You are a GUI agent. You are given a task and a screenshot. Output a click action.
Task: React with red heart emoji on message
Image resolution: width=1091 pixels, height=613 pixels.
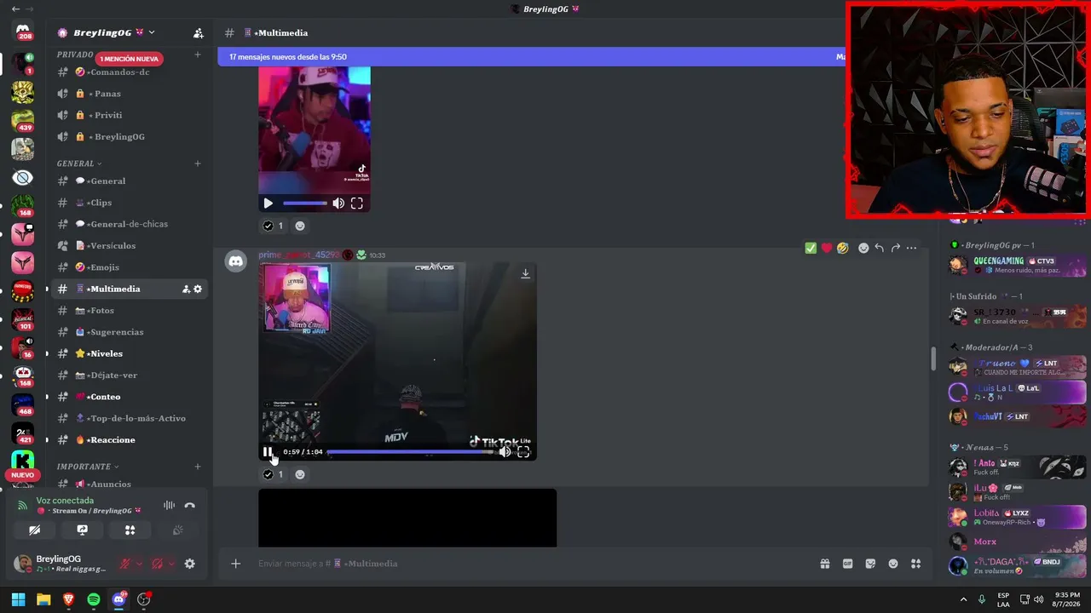pos(827,248)
